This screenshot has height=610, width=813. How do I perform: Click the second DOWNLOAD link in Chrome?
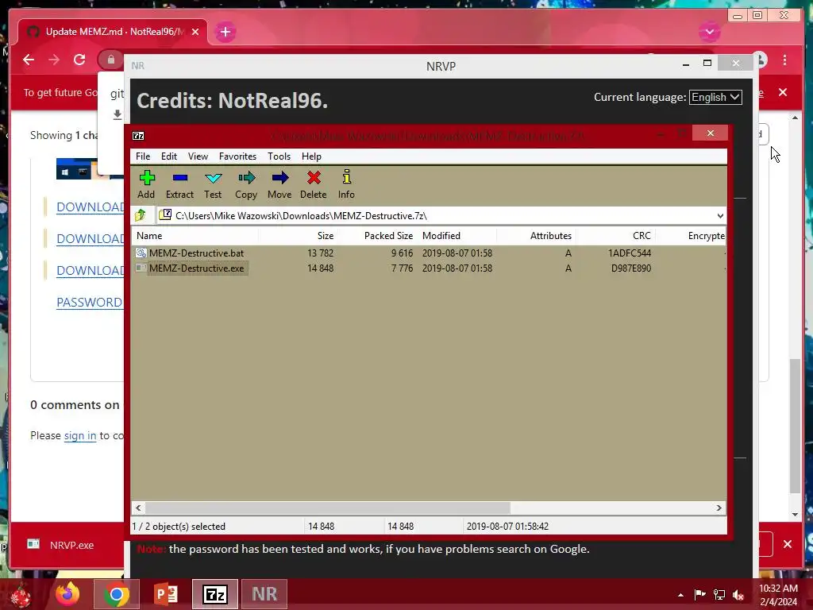coord(90,238)
